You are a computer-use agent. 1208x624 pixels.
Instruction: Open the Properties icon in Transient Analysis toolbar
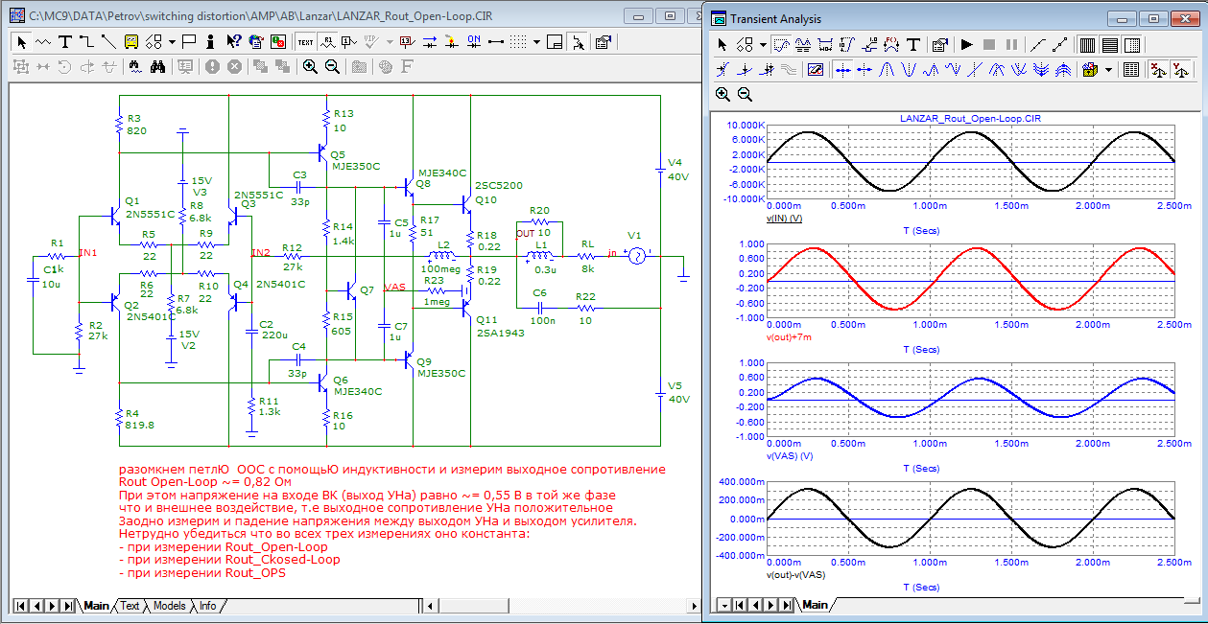(x=940, y=45)
